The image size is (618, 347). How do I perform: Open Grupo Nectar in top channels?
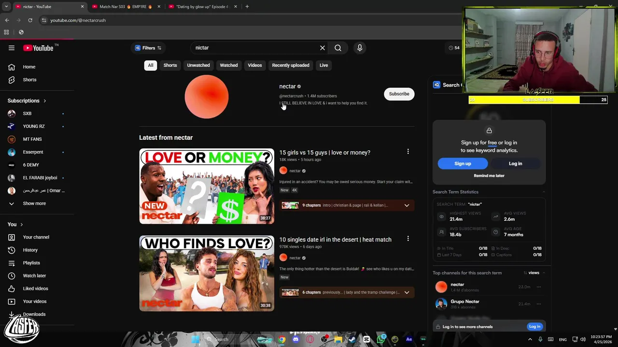(x=465, y=302)
